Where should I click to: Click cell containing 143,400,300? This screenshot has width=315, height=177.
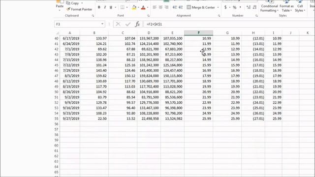(149, 70)
